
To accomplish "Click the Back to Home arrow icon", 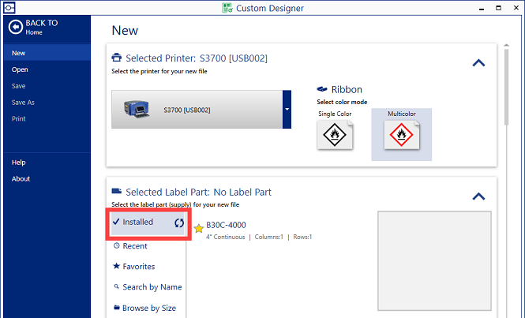I will pos(15,27).
